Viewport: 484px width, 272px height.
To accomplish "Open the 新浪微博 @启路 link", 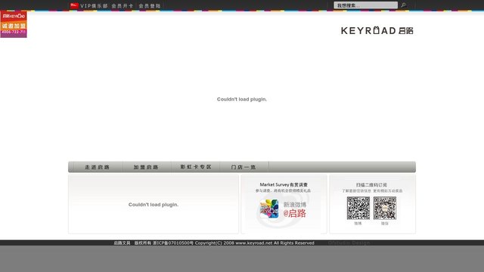I will point(295,209).
